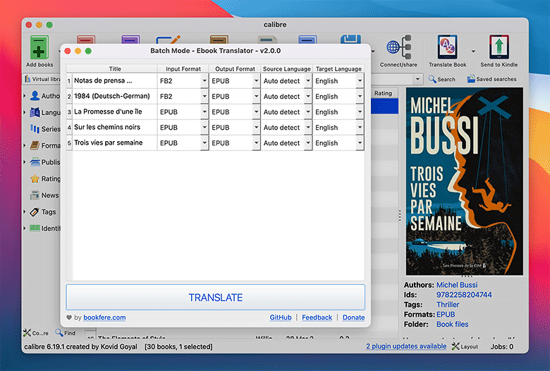Click Send to Kindle icon

(x=499, y=47)
